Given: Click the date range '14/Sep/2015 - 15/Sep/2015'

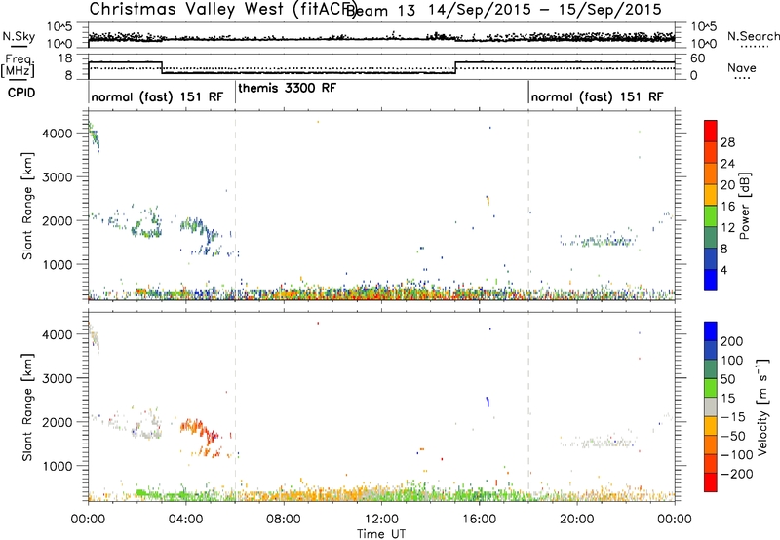Looking at the screenshot, I should [x=546, y=10].
